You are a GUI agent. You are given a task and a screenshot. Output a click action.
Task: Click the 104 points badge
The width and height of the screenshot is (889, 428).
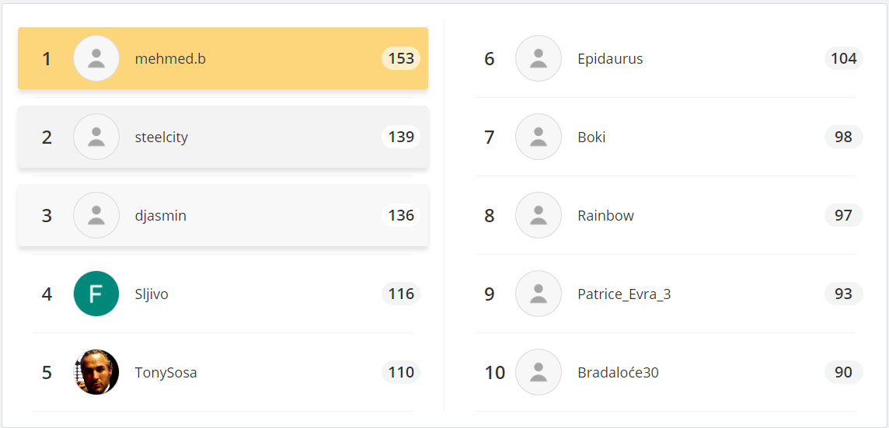tap(843, 59)
